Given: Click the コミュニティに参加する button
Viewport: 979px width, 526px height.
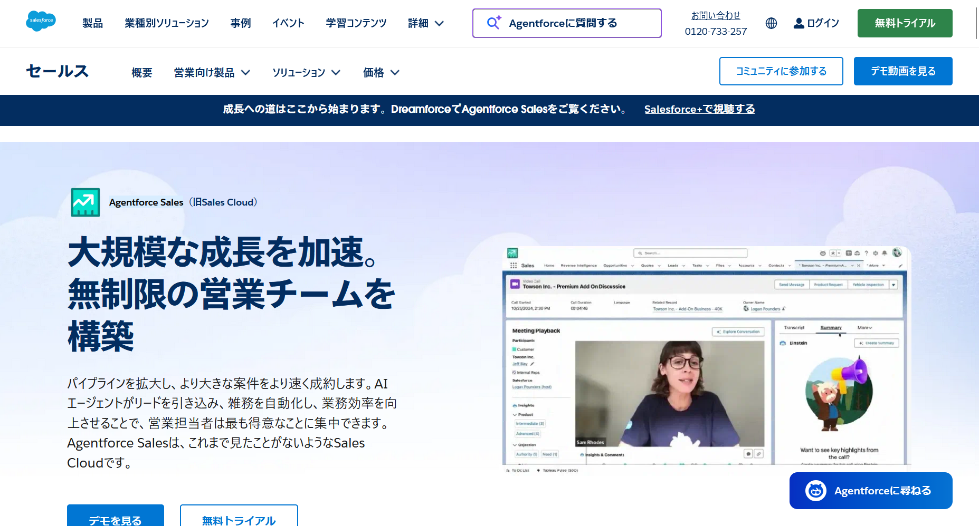Looking at the screenshot, I should (781, 71).
